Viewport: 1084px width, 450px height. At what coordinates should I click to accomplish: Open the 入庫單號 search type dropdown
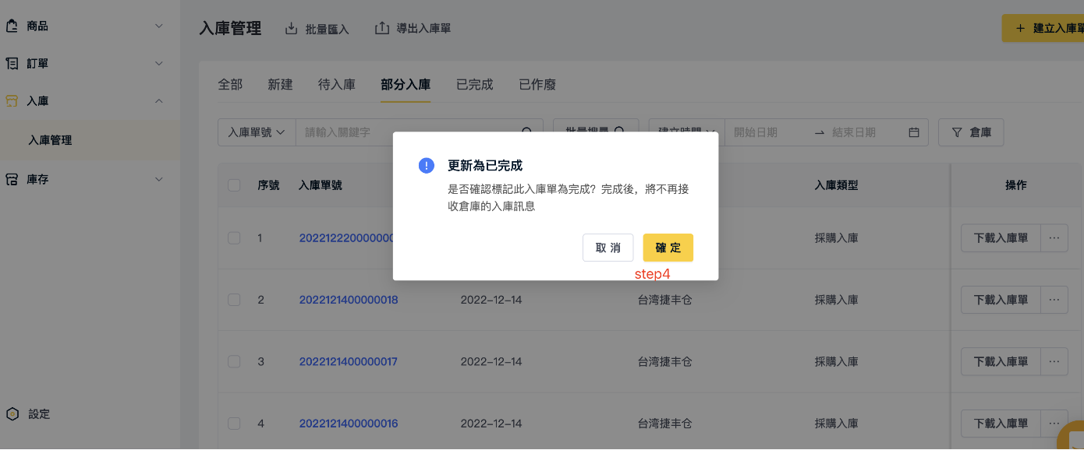[257, 132]
